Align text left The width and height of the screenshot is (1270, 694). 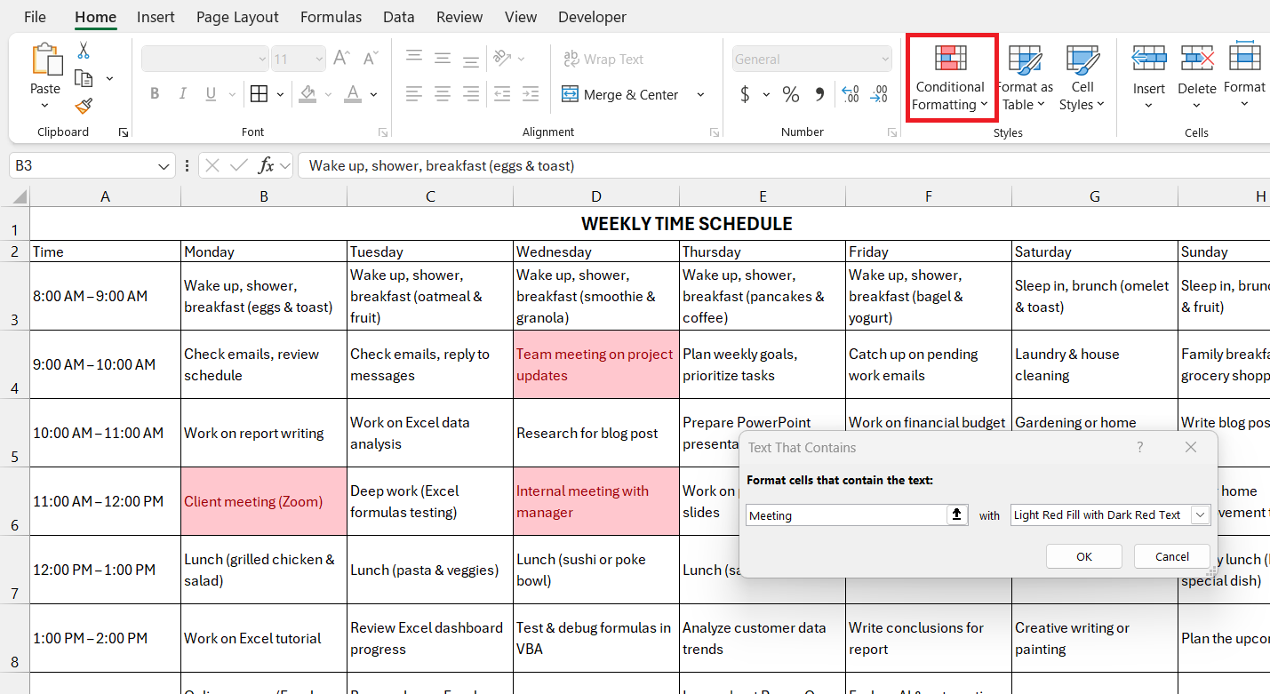(x=413, y=93)
